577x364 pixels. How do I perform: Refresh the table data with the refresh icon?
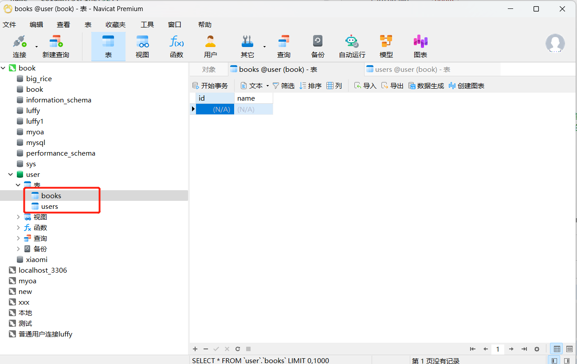pyautogui.click(x=238, y=349)
